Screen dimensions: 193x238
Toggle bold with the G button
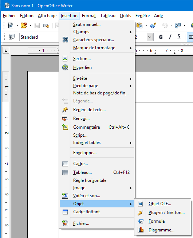[x=161, y=37]
